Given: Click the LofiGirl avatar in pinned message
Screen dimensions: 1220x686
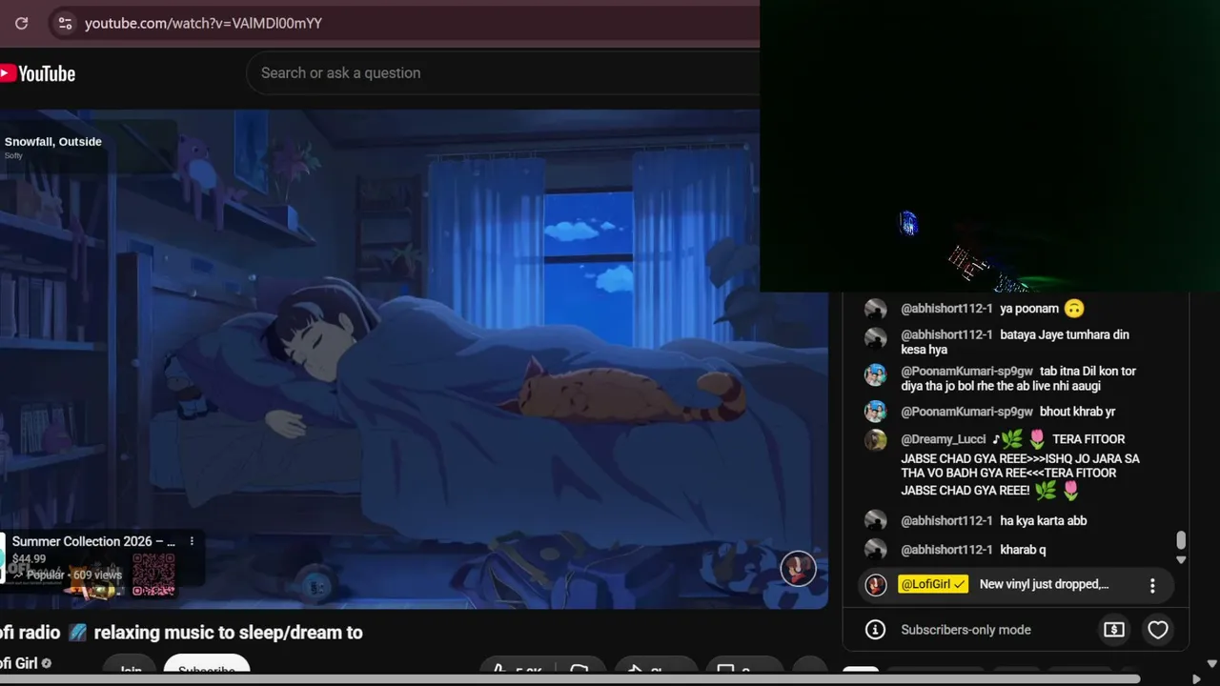Looking at the screenshot, I should point(875,585).
